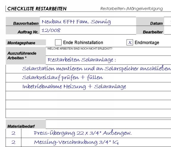Click the 'Auszuführende Arbeiten *' label

pos(22,56)
